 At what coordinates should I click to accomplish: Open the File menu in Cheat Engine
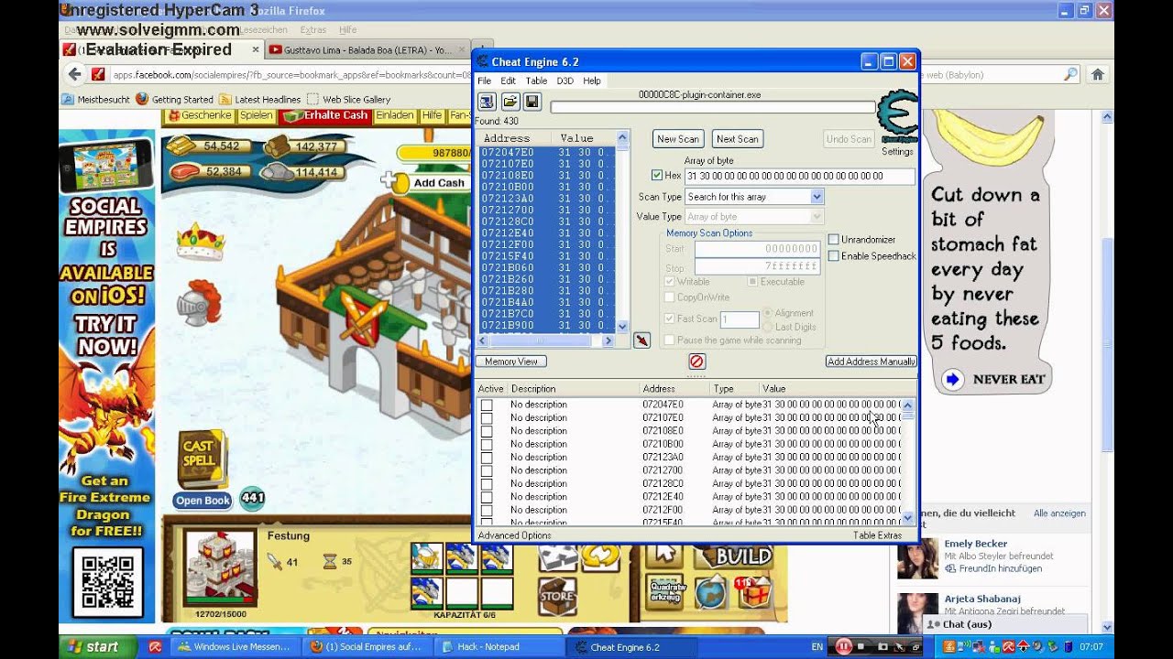[x=483, y=81]
